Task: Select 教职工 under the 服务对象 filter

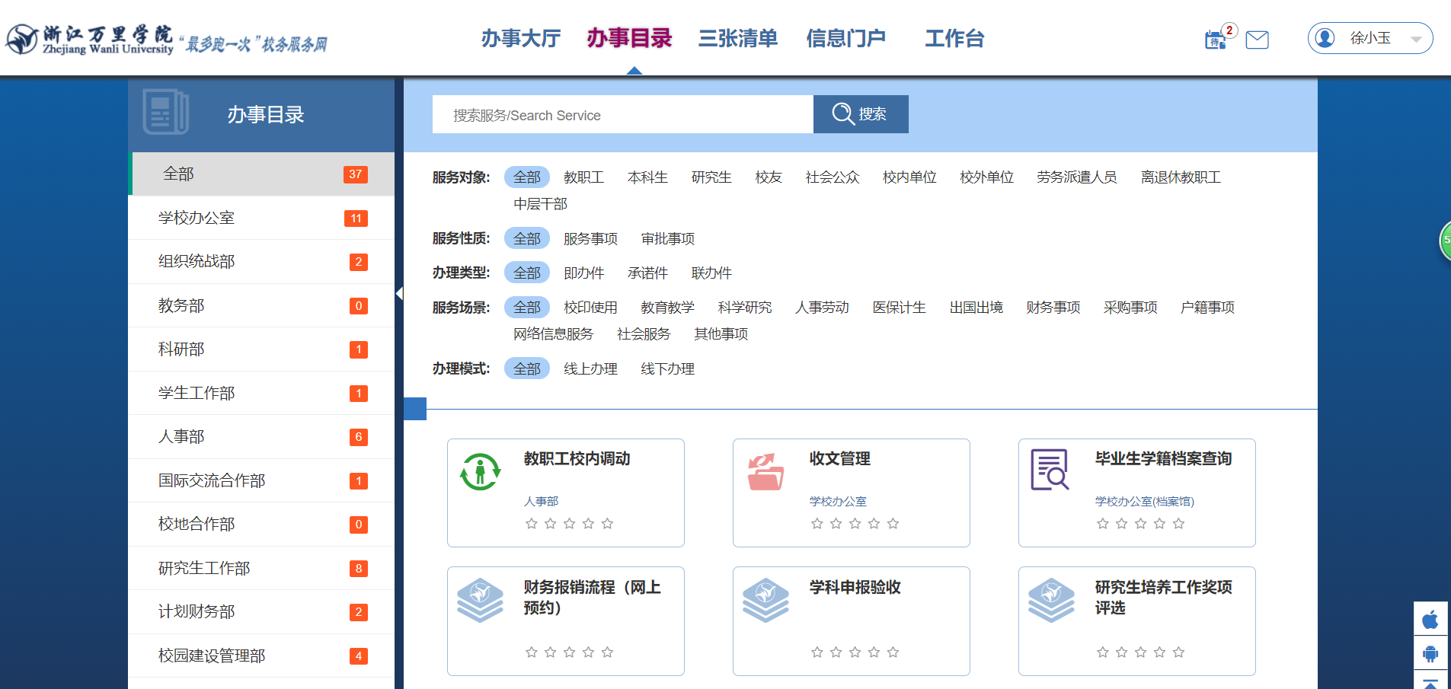Action: click(x=583, y=177)
